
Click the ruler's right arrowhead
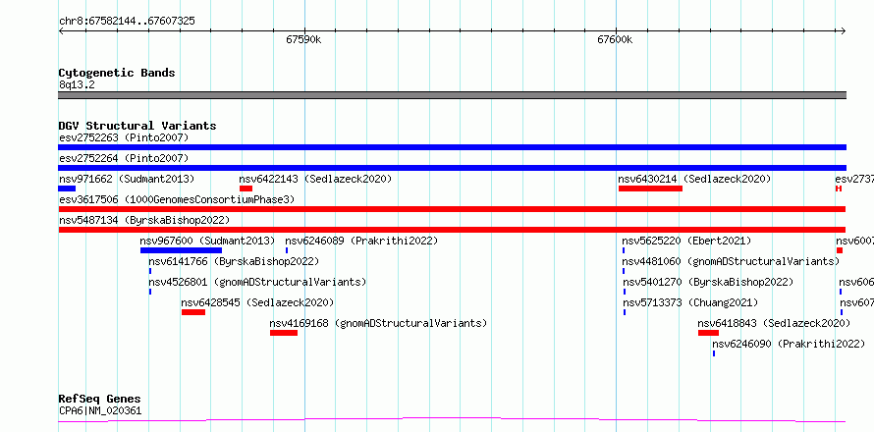[x=843, y=30]
